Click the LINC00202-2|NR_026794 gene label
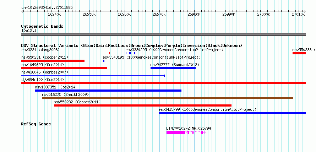Viewport: 316px width, 152px height. click(189, 128)
